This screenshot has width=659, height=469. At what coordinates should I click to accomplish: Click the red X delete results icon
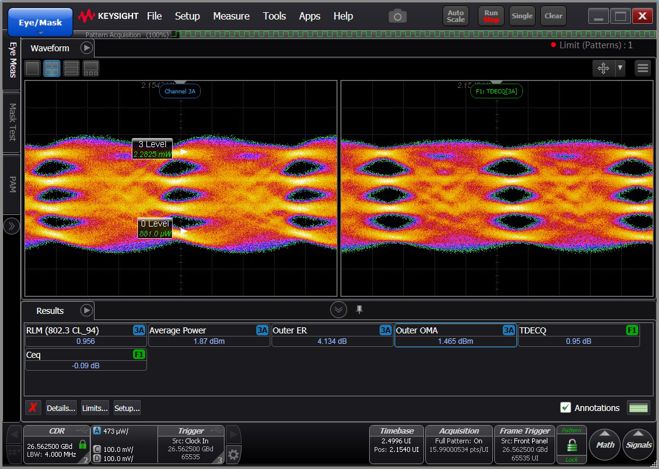tap(34, 408)
